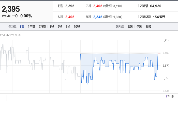
Task: Show the 10년 line chart
Action: [x=77, y=27]
